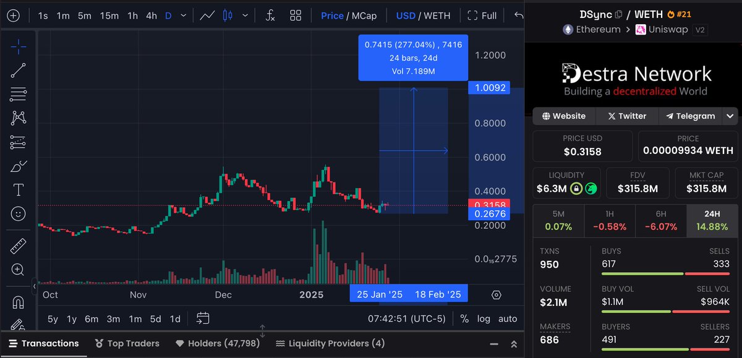The height and width of the screenshot is (358, 742).
Task: Click the Ethereum chain logo
Action: [568, 30]
